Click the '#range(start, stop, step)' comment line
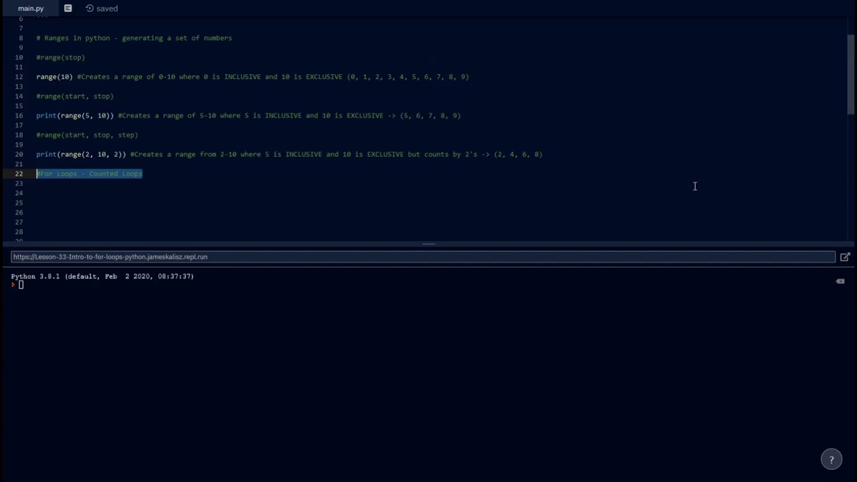 click(x=87, y=135)
